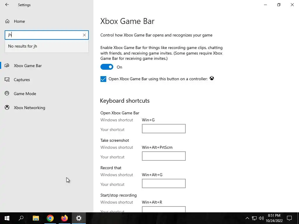The width and height of the screenshot is (299, 224).
Task: Click the Win+G shortcut text
Action: pyautogui.click(x=148, y=120)
